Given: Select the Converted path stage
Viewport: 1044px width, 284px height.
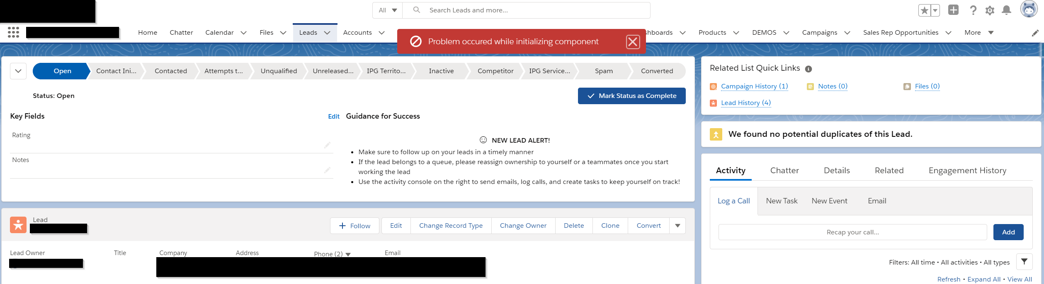Looking at the screenshot, I should pos(657,71).
